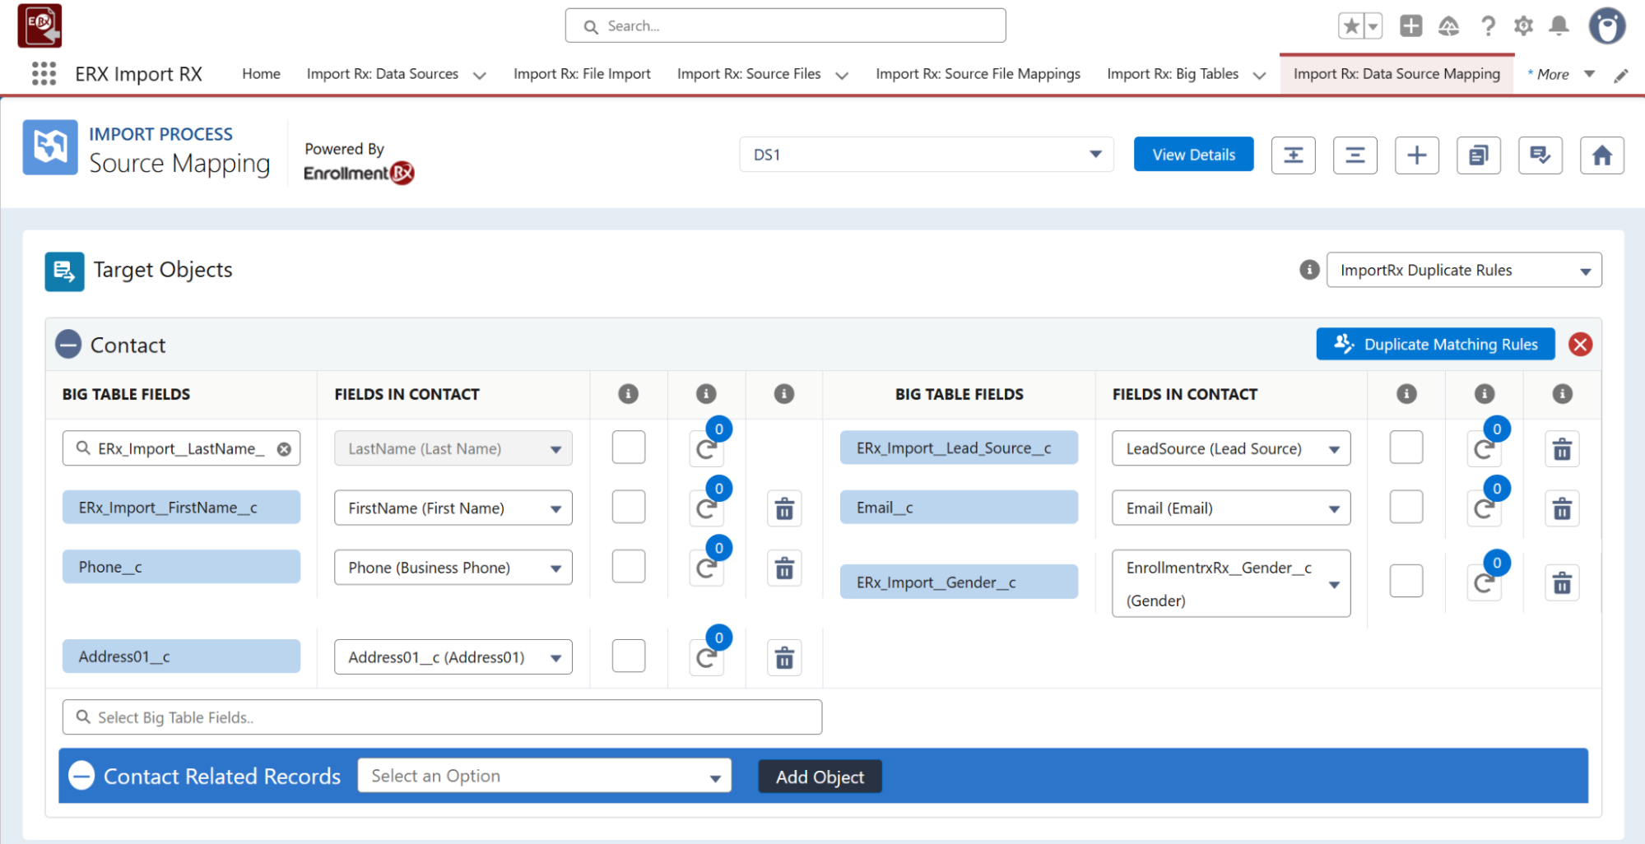Click refresh icon in Phone__c row
This screenshot has width=1645, height=844.
point(706,568)
